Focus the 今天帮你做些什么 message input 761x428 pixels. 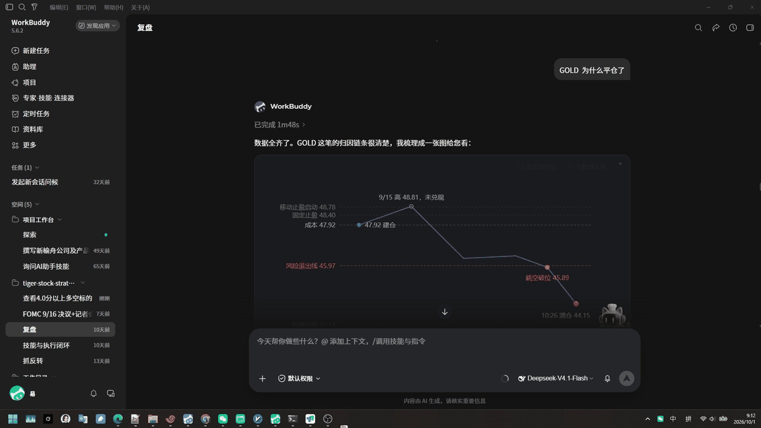click(x=444, y=341)
